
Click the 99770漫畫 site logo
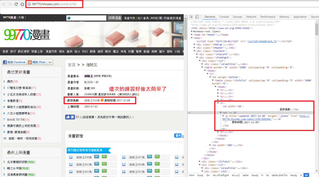pyautogui.click(x=27, y=35)
